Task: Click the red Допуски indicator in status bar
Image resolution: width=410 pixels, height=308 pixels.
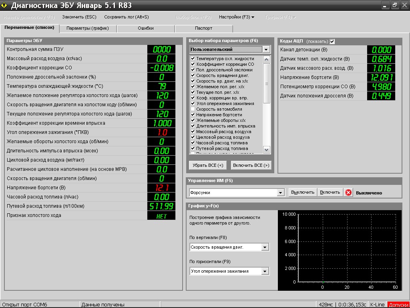Action: [x=398, y=305]
